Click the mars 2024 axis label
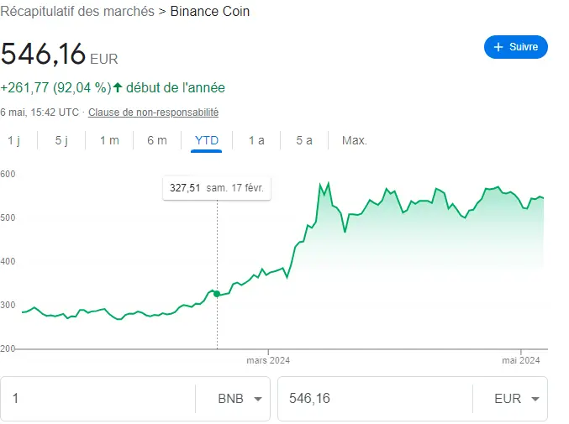569x424 pixels. tap(268, 361)
